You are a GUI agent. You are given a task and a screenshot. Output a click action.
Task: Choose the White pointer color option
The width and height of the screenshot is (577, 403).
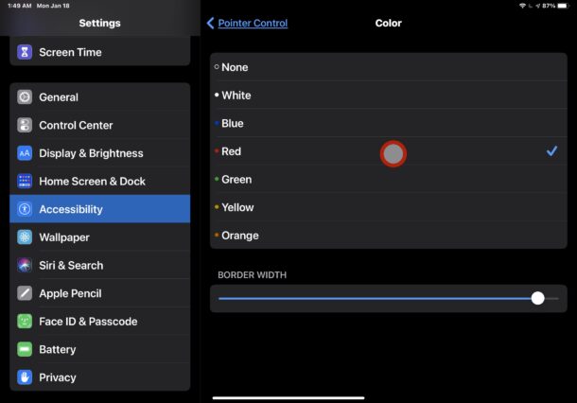[x=389, y=96]
